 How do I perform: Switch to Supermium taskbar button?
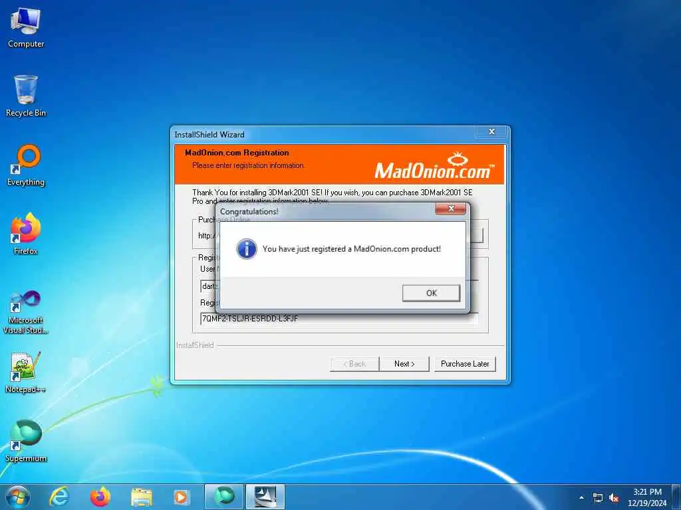(x=223, y=497)
